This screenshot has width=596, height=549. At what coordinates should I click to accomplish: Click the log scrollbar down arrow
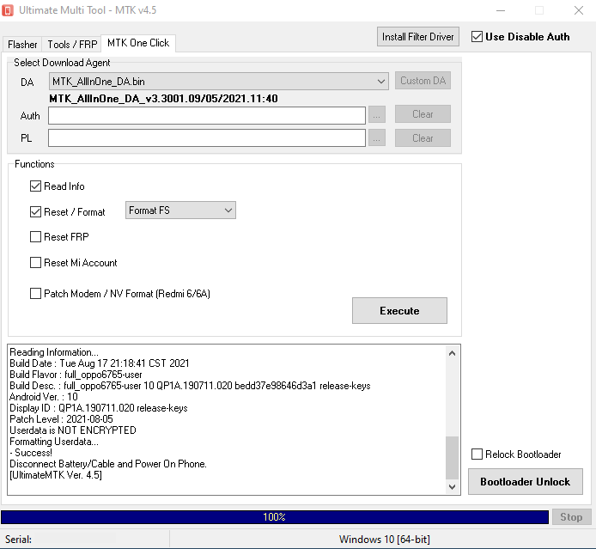point(452,486)
